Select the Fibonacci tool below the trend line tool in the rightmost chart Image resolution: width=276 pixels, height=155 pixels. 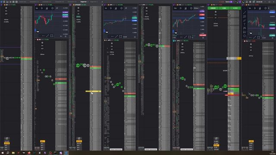(245, 16)
